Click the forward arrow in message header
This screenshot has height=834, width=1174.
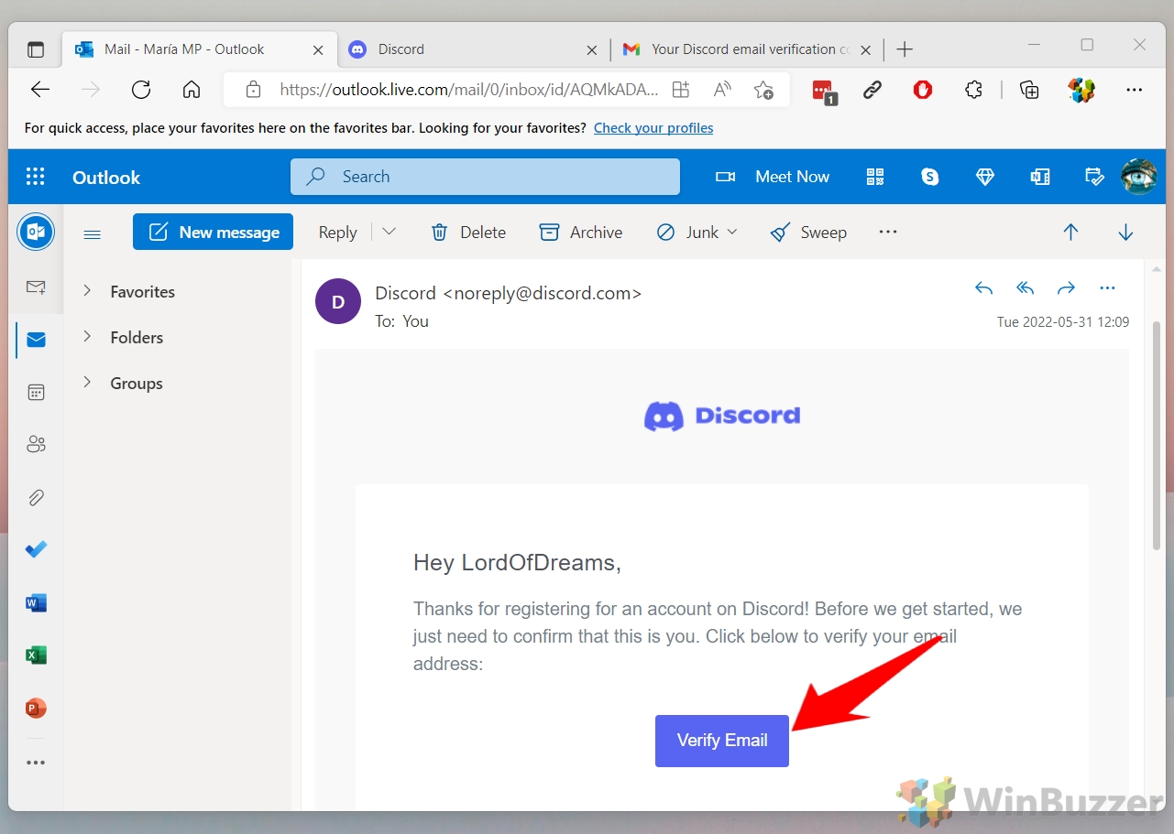1066,288
